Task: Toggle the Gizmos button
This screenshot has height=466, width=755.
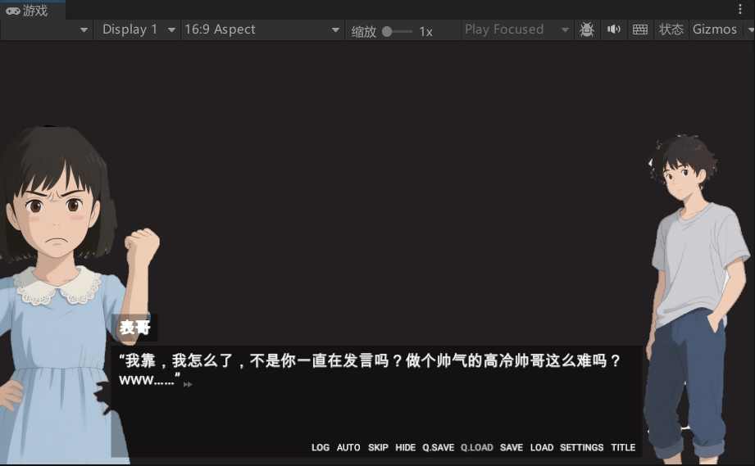Action: point(715,29)
